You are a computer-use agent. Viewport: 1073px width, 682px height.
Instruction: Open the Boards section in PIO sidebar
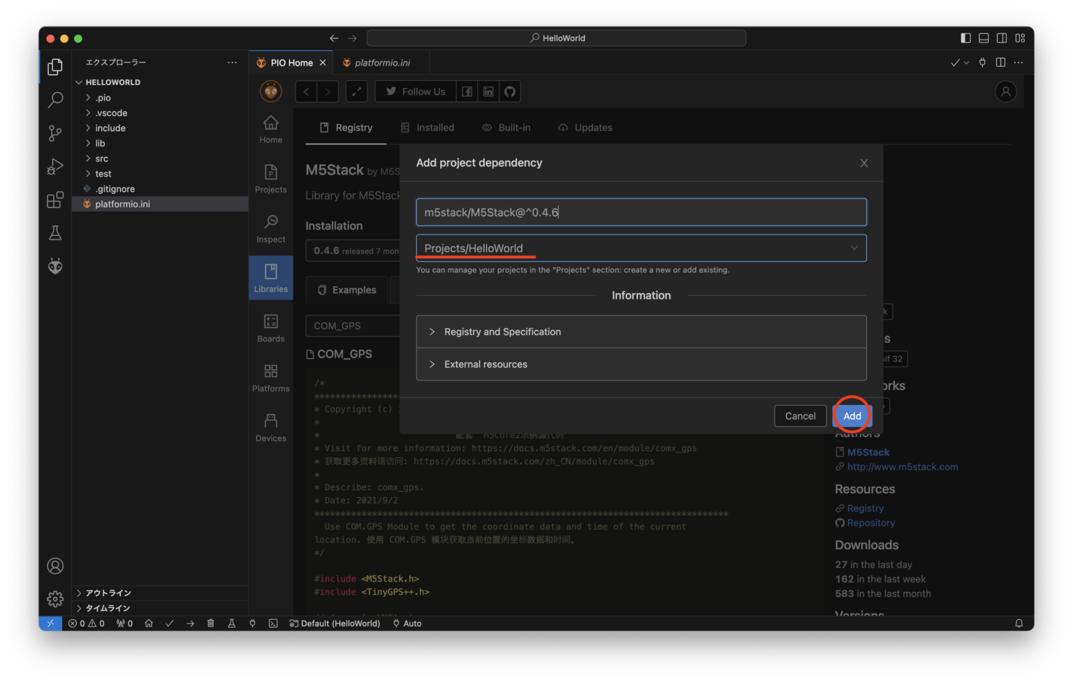270,328
